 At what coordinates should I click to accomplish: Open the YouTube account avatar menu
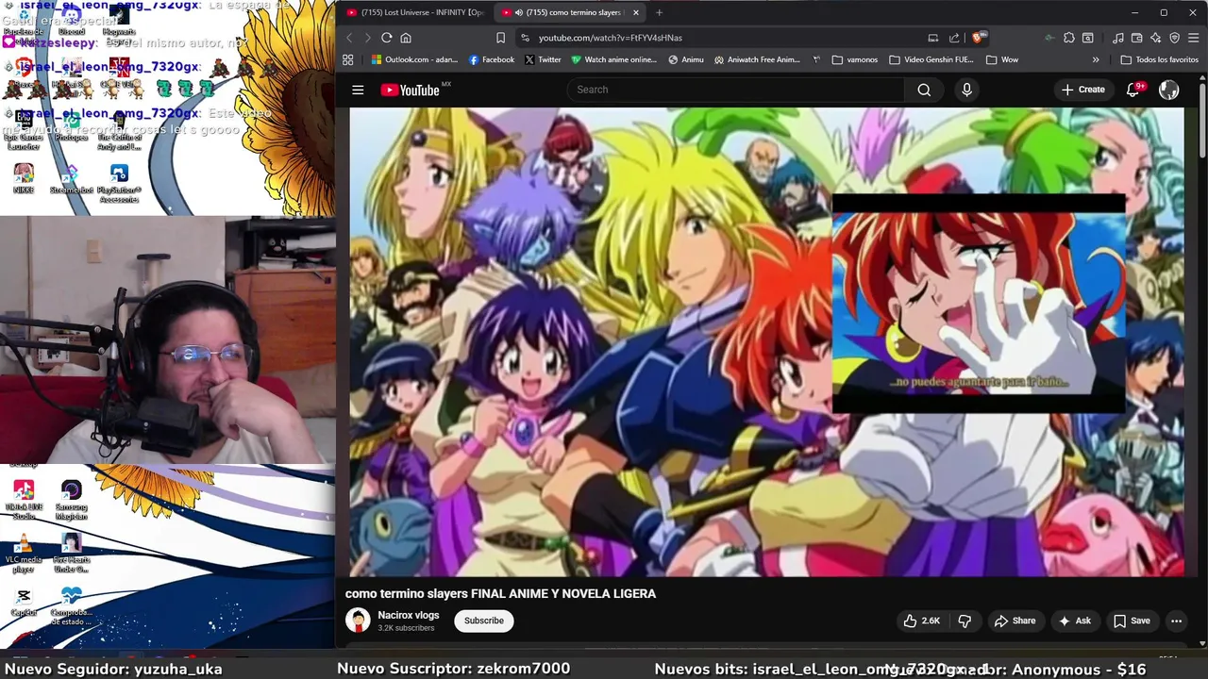click(x=1169, y=90)
